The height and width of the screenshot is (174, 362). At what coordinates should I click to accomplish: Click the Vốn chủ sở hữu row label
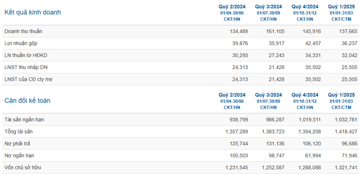click(x=23, y=168)
